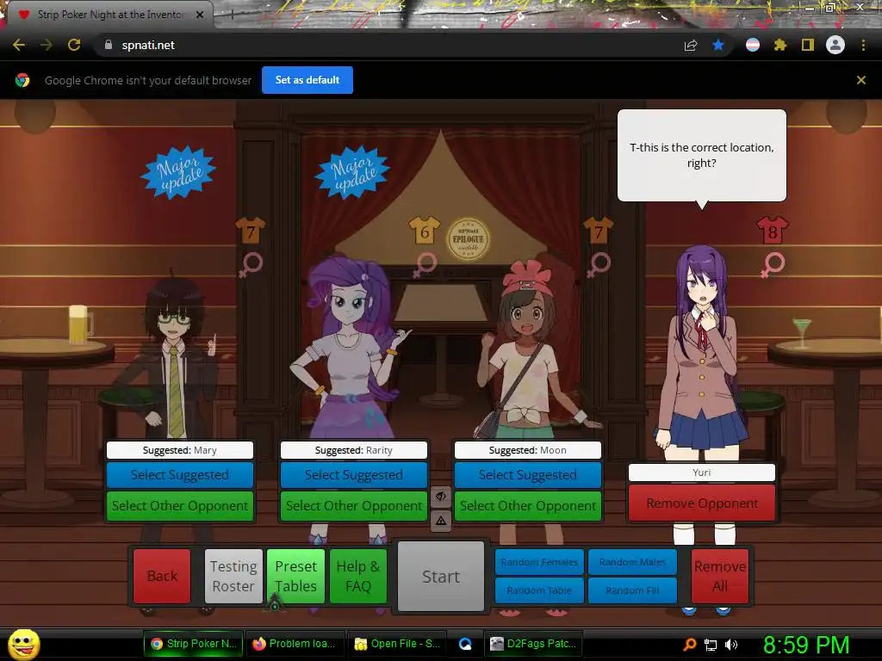Screen dimensions: 882x661
Task: Open the Chrome three-dot menu
Action: [x=863, y=45]
